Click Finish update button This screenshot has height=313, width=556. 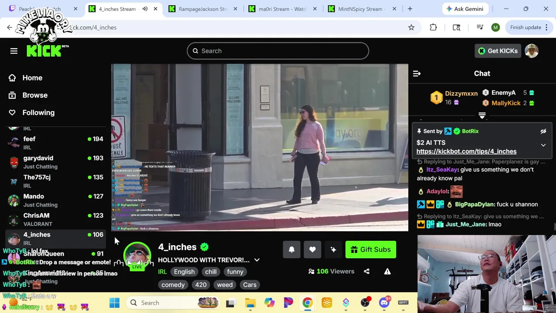tap(526, 27)
